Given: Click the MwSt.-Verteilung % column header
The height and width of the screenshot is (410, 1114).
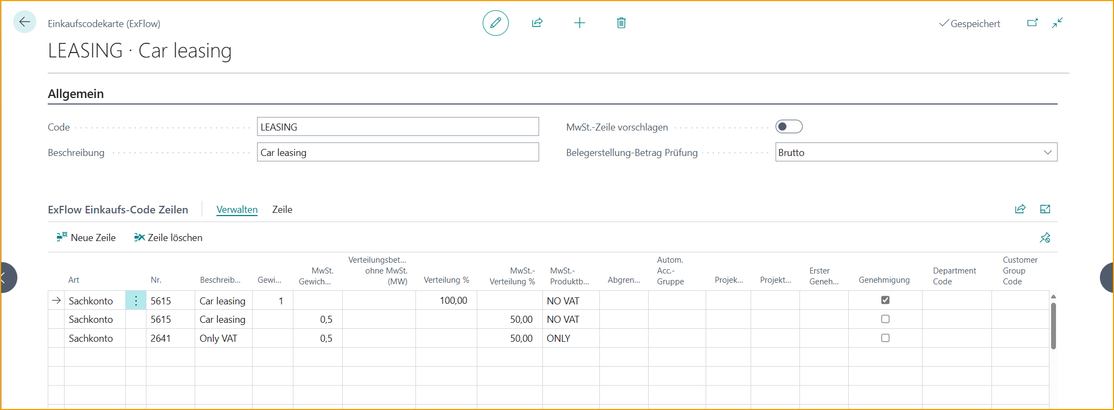Looking at the screenshot, I should [x=512, y=276].
